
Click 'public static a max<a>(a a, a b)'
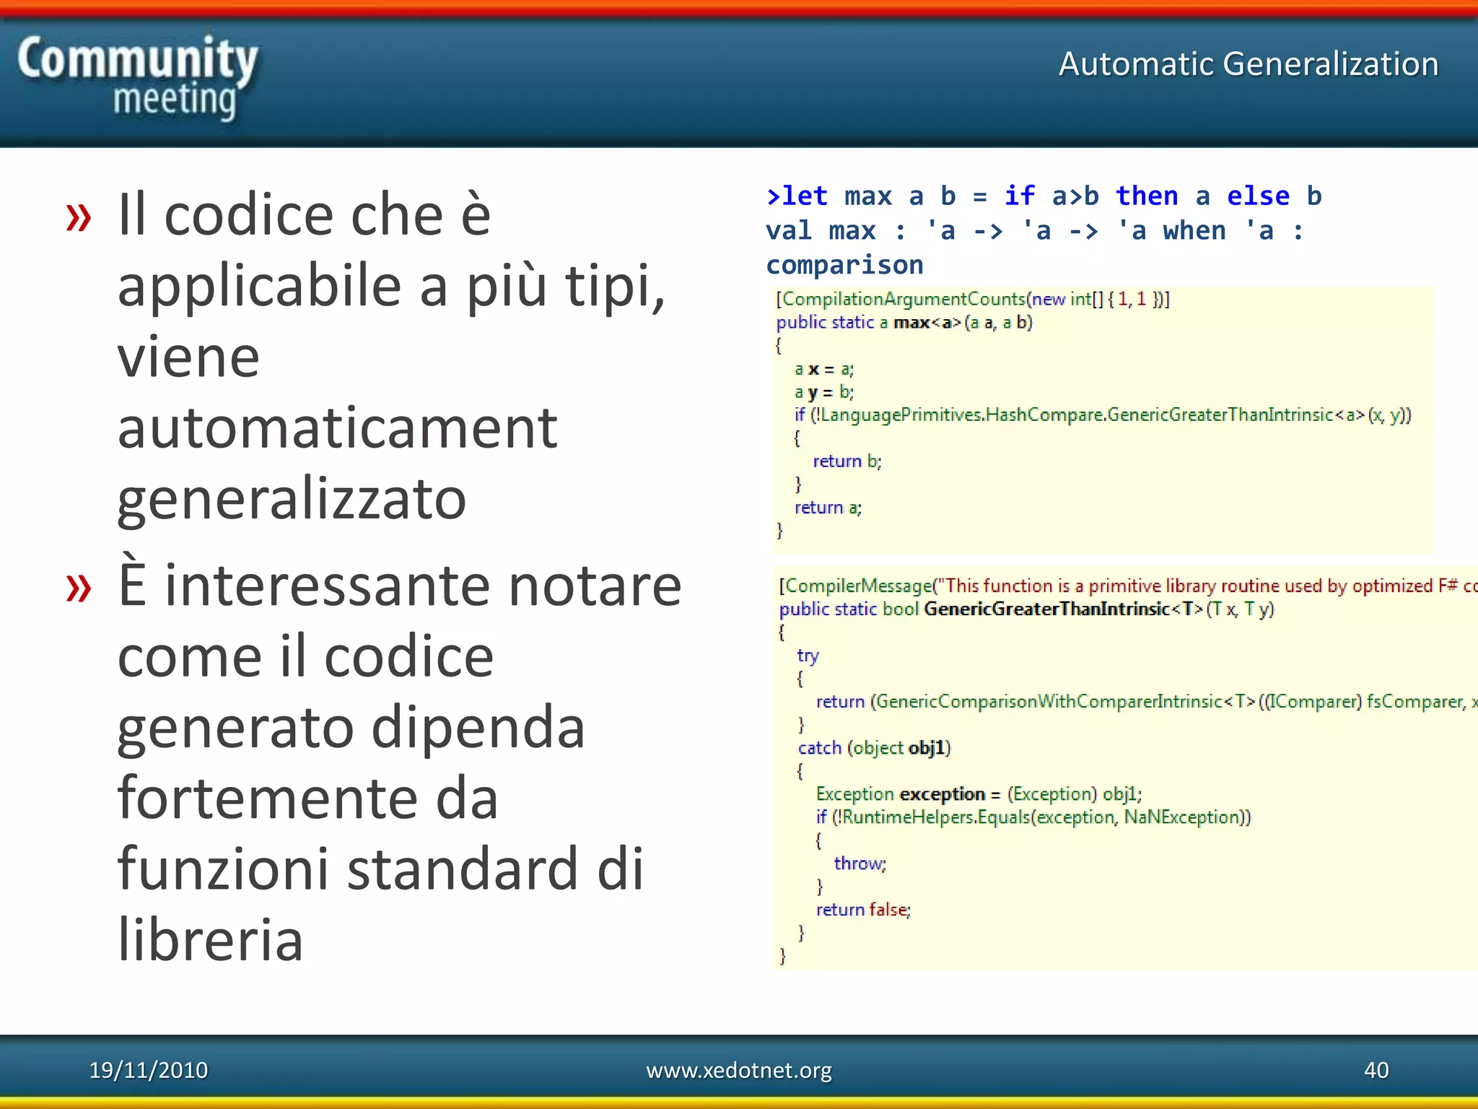tap(904, 322)
